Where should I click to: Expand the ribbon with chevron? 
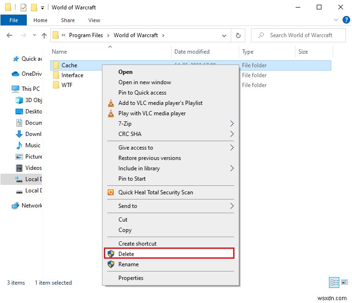(x=336, y=20)
